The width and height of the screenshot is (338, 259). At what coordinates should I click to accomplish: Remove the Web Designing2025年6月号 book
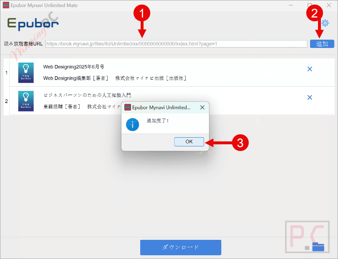click(x=310, y=69)
